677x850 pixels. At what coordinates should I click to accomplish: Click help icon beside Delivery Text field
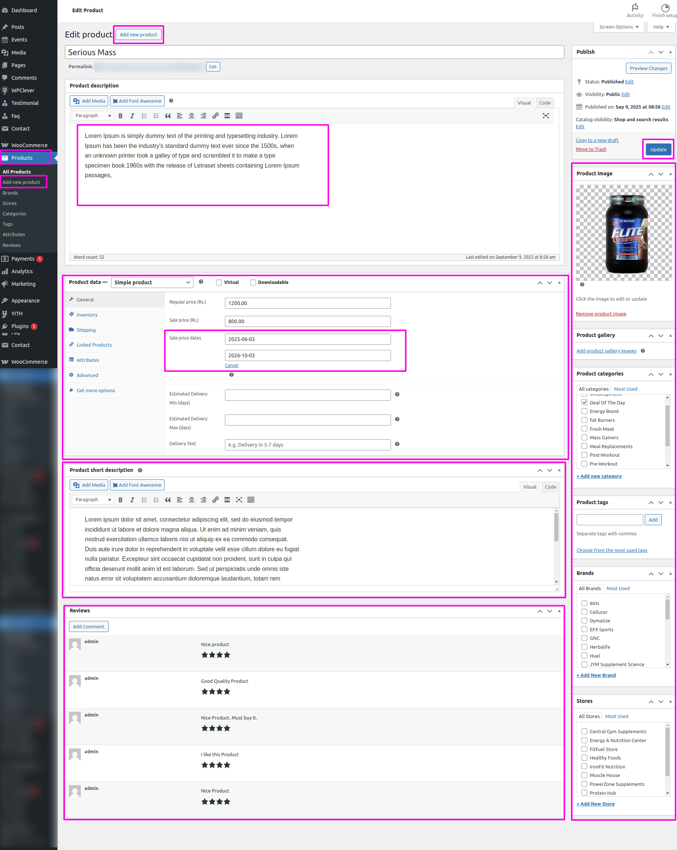[x=397, y=444]
